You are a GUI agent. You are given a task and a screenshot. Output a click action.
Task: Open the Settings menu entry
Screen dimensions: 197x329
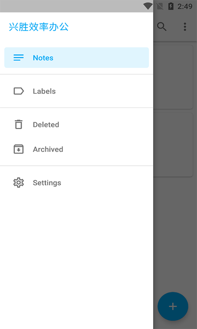pyautogui.click(x=77, y=183)
